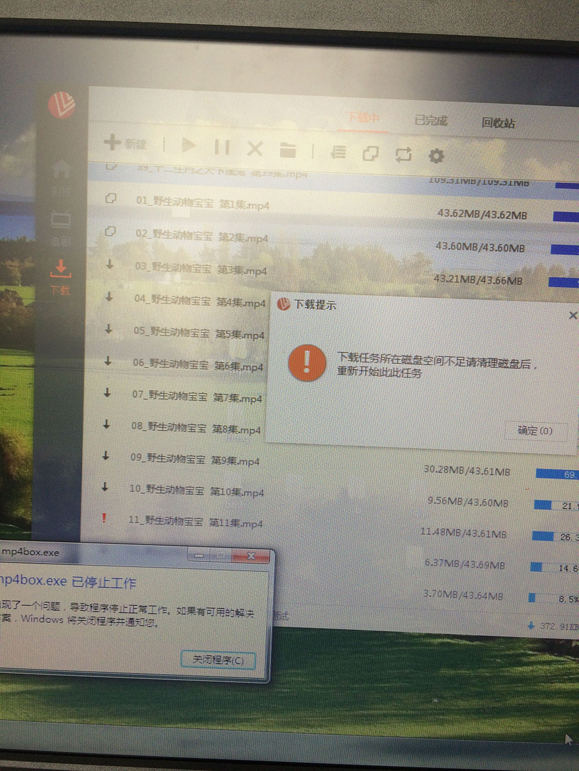The height and width of the screenshot is (771, 579).
Task: Open the download folder icon in toolbar
Action: click(x=288, y=150)
